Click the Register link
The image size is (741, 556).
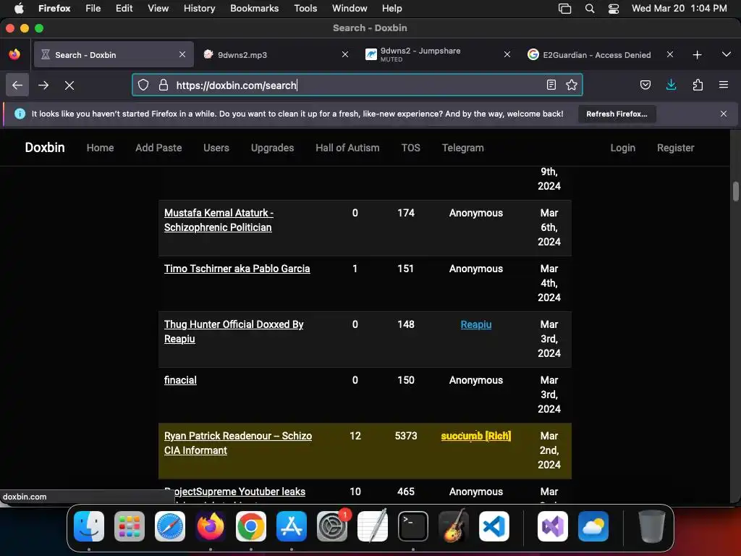tap(675, 148)
